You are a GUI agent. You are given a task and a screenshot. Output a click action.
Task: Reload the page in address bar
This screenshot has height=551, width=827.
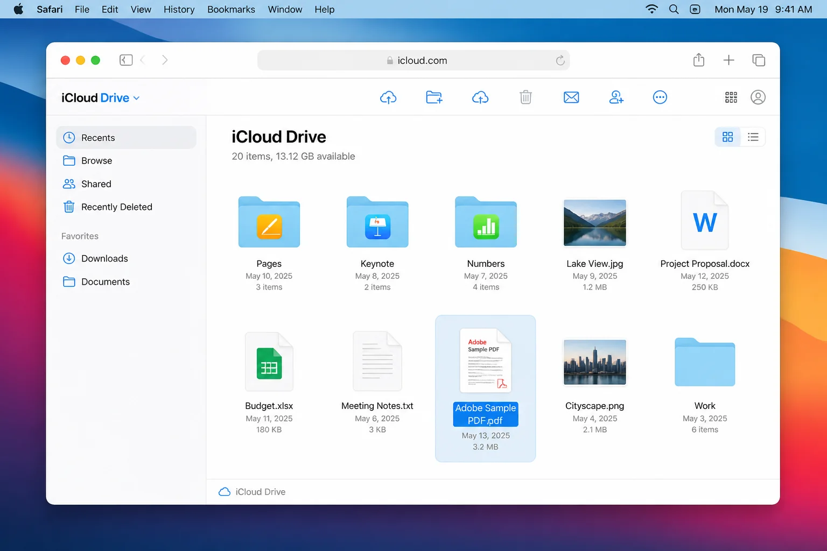[x=560, y=60]
